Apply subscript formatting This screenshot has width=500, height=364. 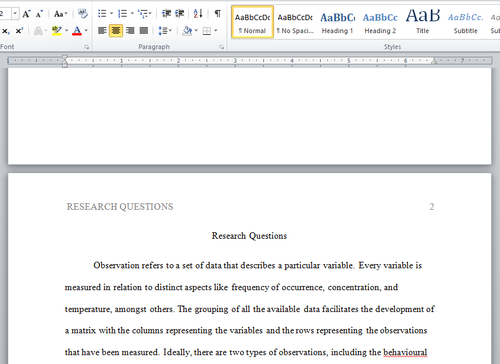click(x=6, y=31)
